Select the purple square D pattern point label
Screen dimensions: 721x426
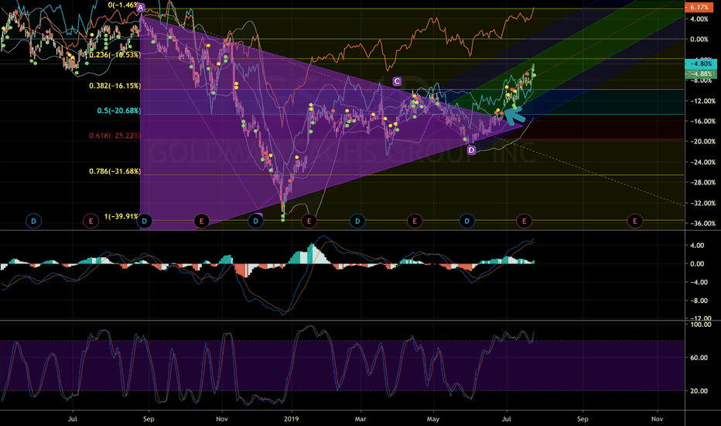pos(471,150)
